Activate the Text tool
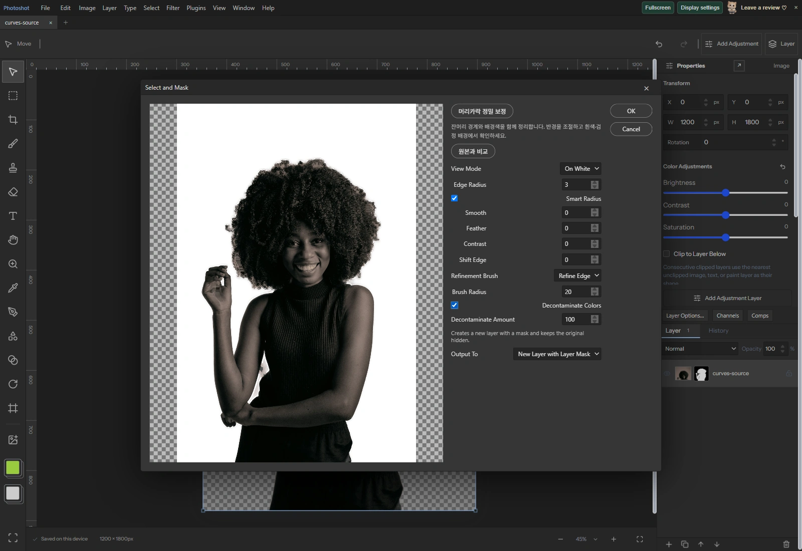Image resolution: width=802 pixels, height=551 pixels. coord(13,216)
